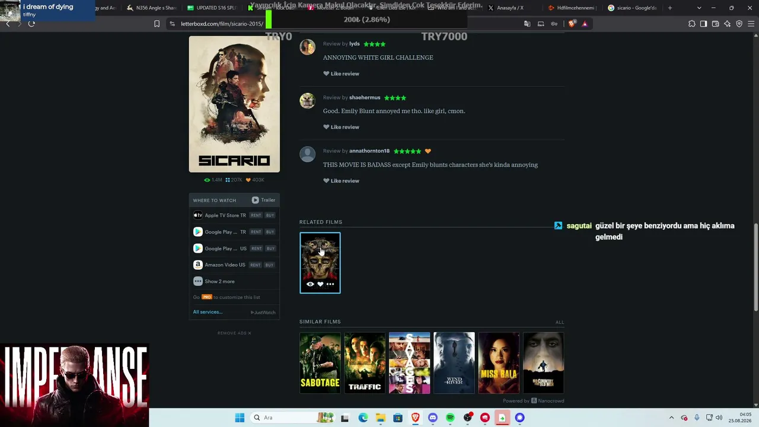Like the review by annathornton18

pos(341,181)
